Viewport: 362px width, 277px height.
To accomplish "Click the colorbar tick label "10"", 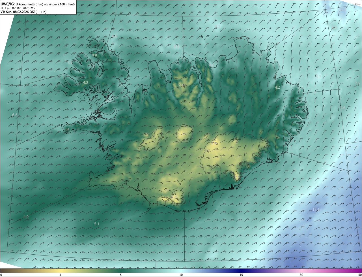I will [181, 275].
